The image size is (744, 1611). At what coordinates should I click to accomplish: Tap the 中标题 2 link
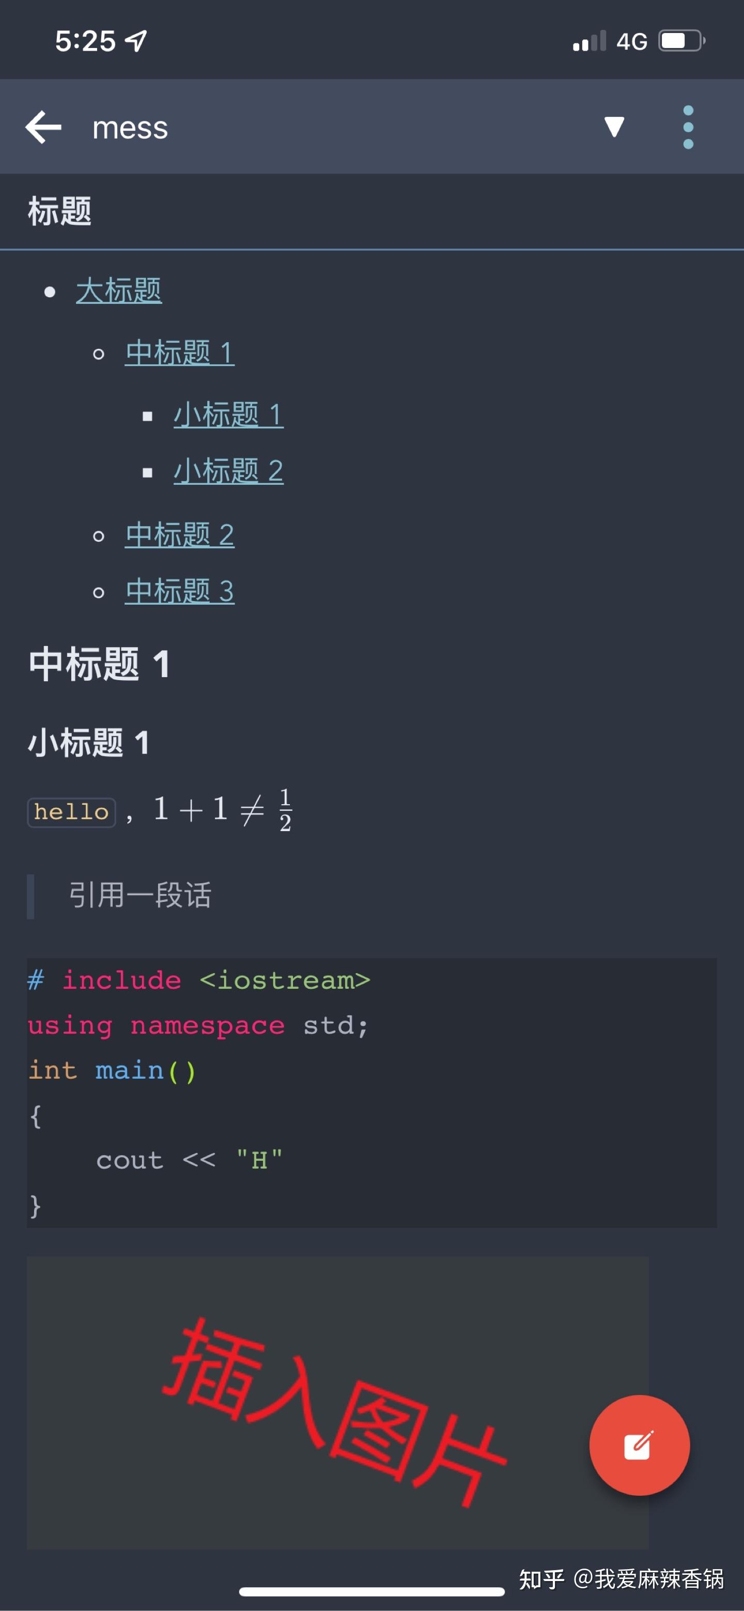click(179, 533)
